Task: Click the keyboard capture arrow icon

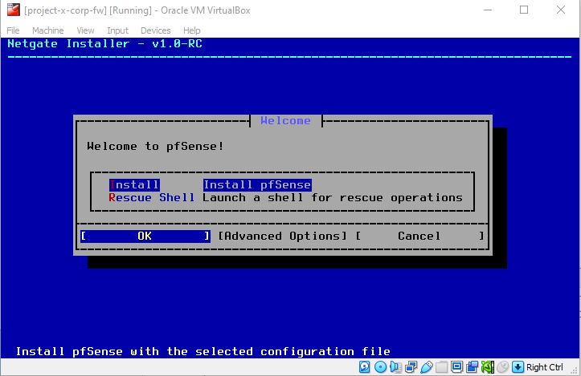Action: (518, 367)
